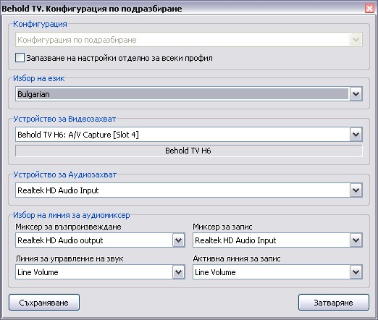Click the Realtek HD Audio Input capture field

[x=182, y=190]
